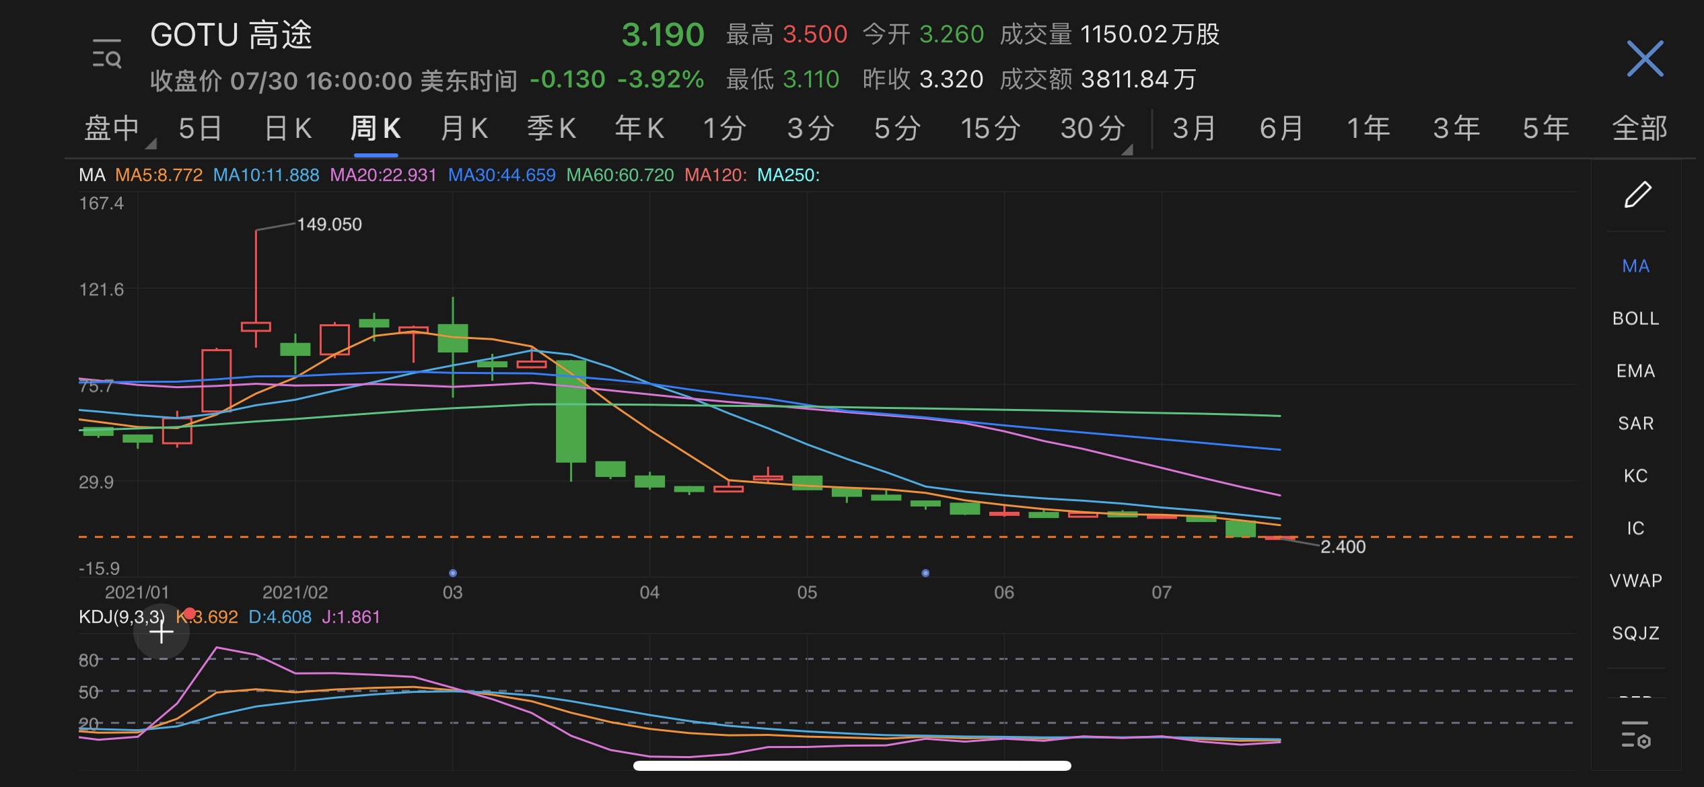This screenshot has width=1704, height=787.
Task: Expand the 30分 minute interval dropdown
Action: pos(1127,149)
